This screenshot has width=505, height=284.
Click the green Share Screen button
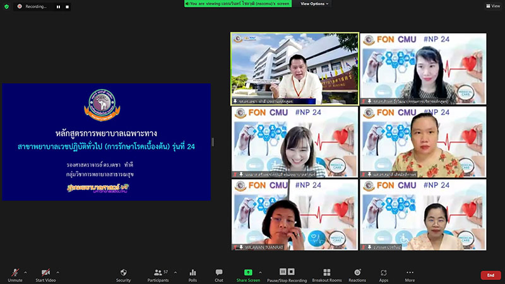tap(248, 275)
